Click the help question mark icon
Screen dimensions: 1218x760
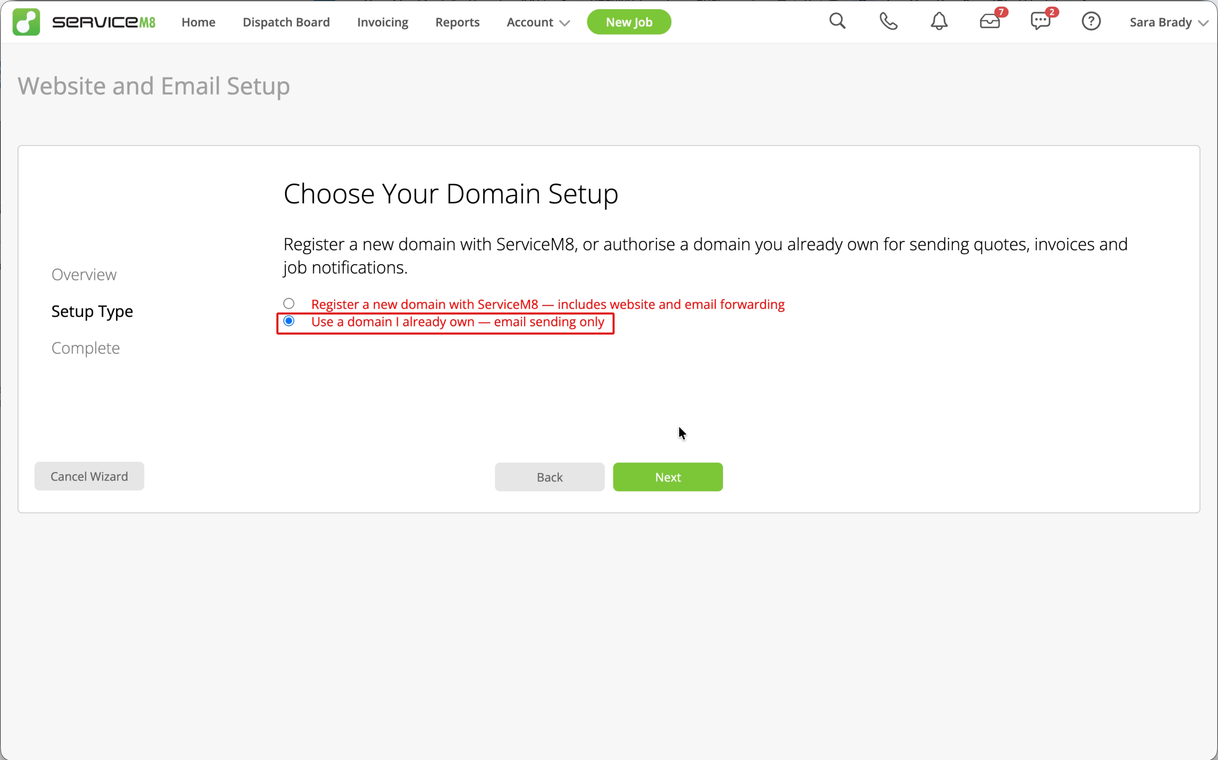tap(1091, 21)
